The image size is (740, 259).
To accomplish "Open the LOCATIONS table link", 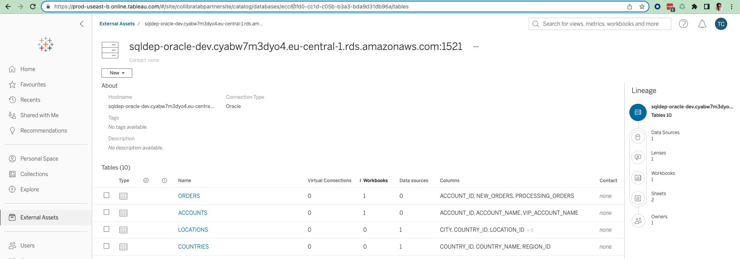I will point(193,230).
